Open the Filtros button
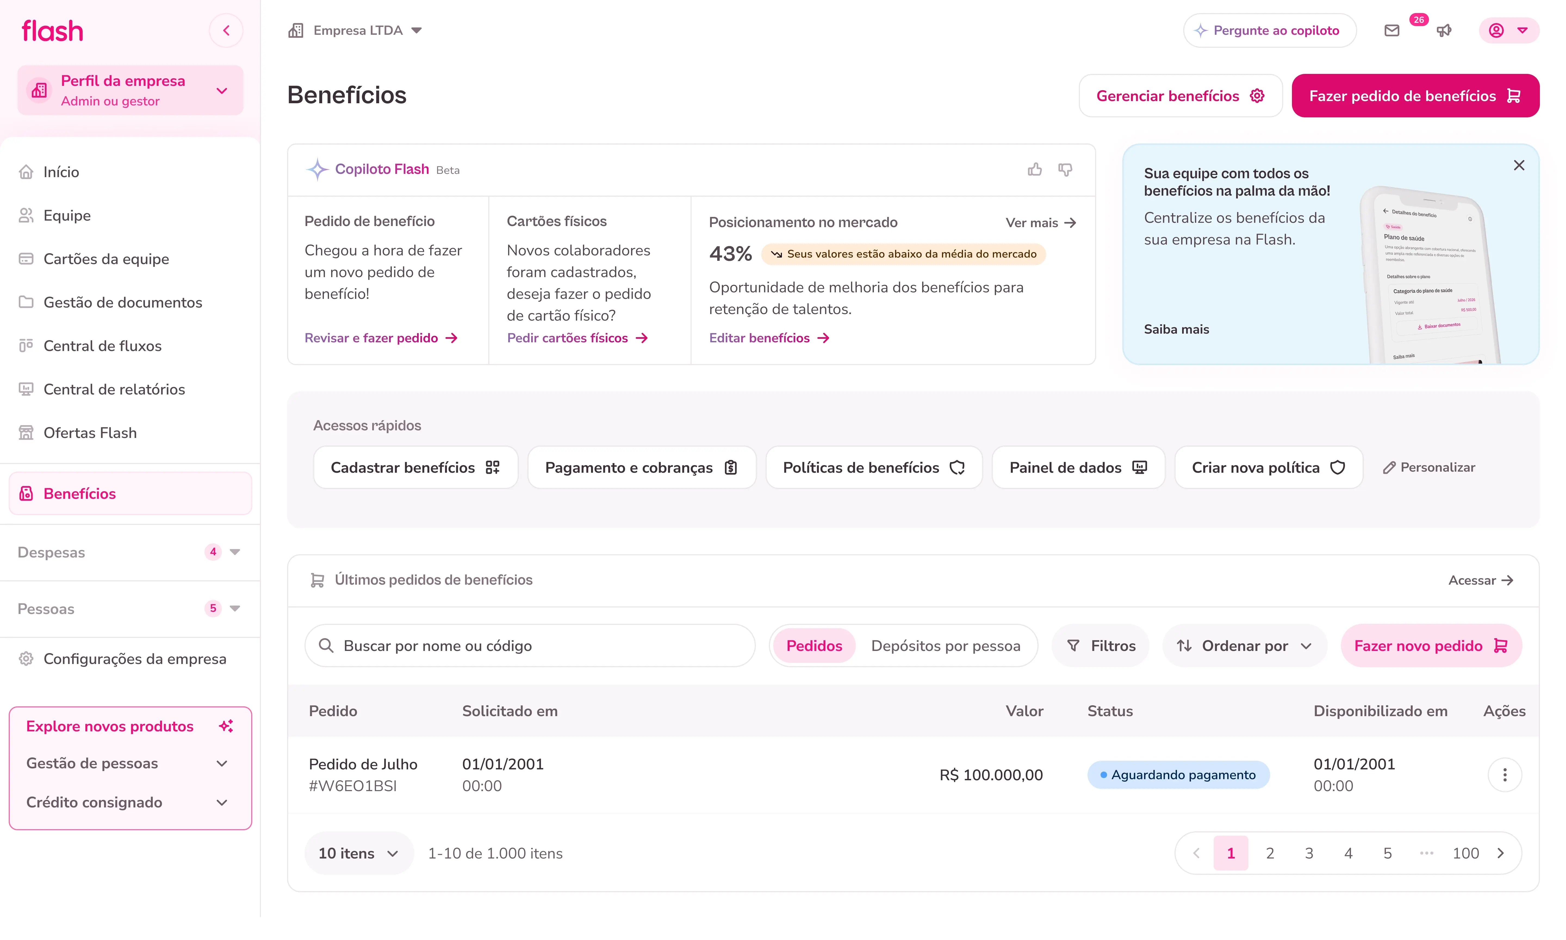The width and height of the screenshot is (1566, 940). click(x=1100, y=646)
